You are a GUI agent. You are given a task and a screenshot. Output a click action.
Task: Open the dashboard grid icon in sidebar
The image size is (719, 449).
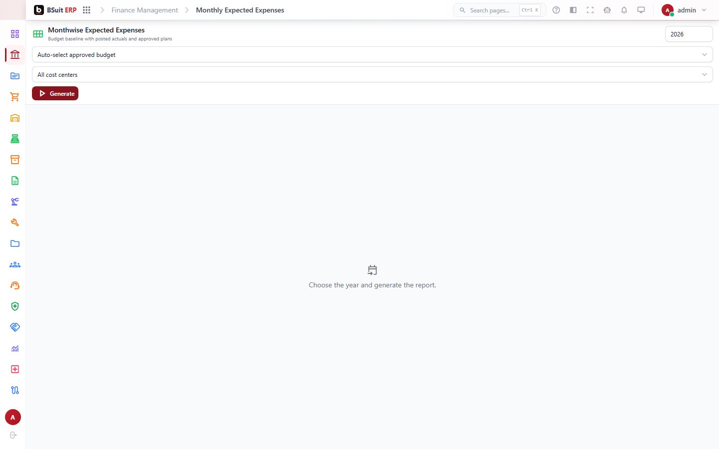(15, 34)
